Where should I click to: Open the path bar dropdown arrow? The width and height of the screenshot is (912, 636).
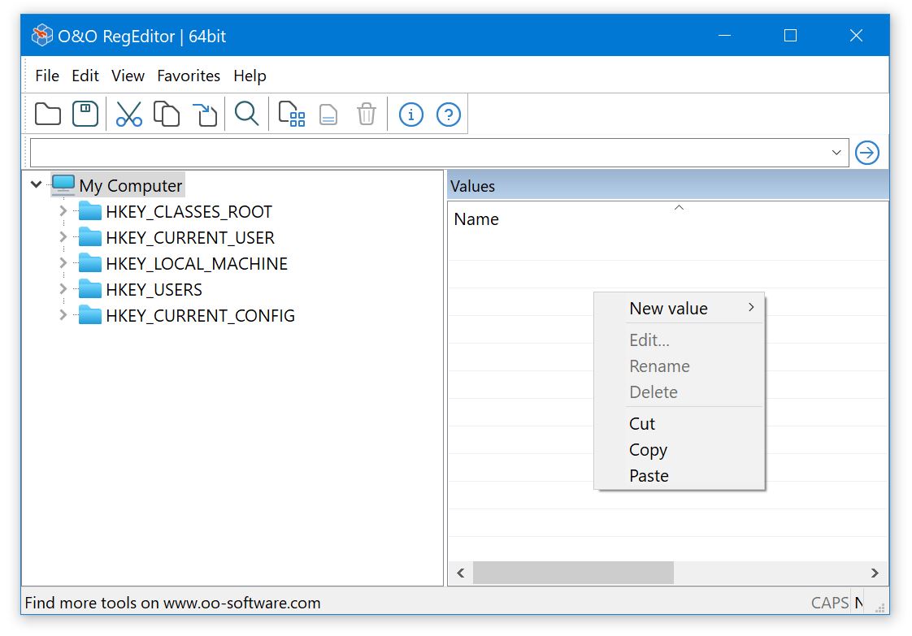point(836,153)
